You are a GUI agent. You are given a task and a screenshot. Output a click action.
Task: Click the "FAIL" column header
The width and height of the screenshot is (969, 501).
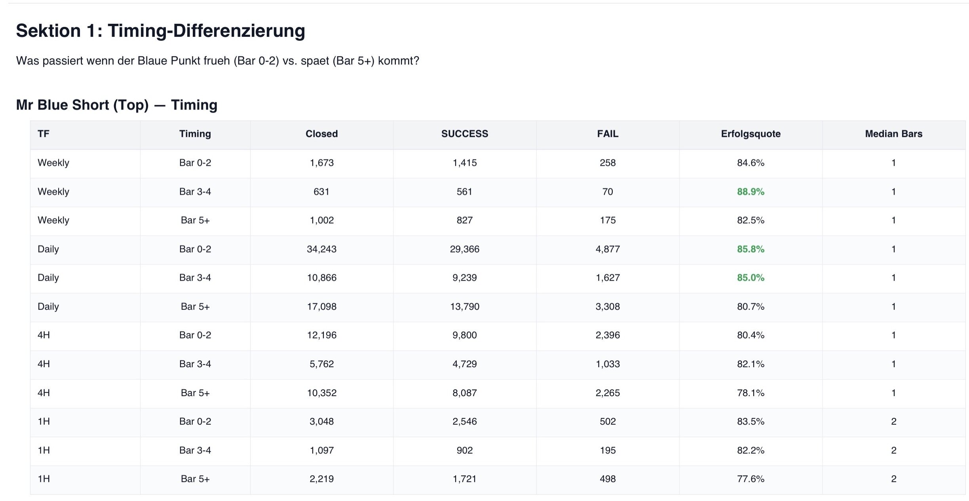coord(608,134)
